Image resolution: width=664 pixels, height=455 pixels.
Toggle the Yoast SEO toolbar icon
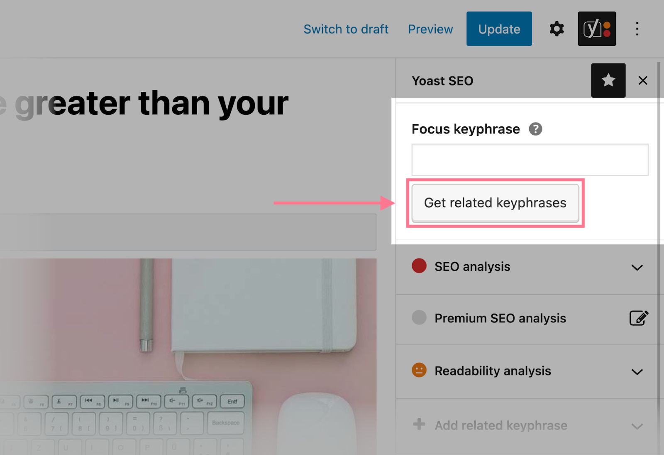click(597, 29)
